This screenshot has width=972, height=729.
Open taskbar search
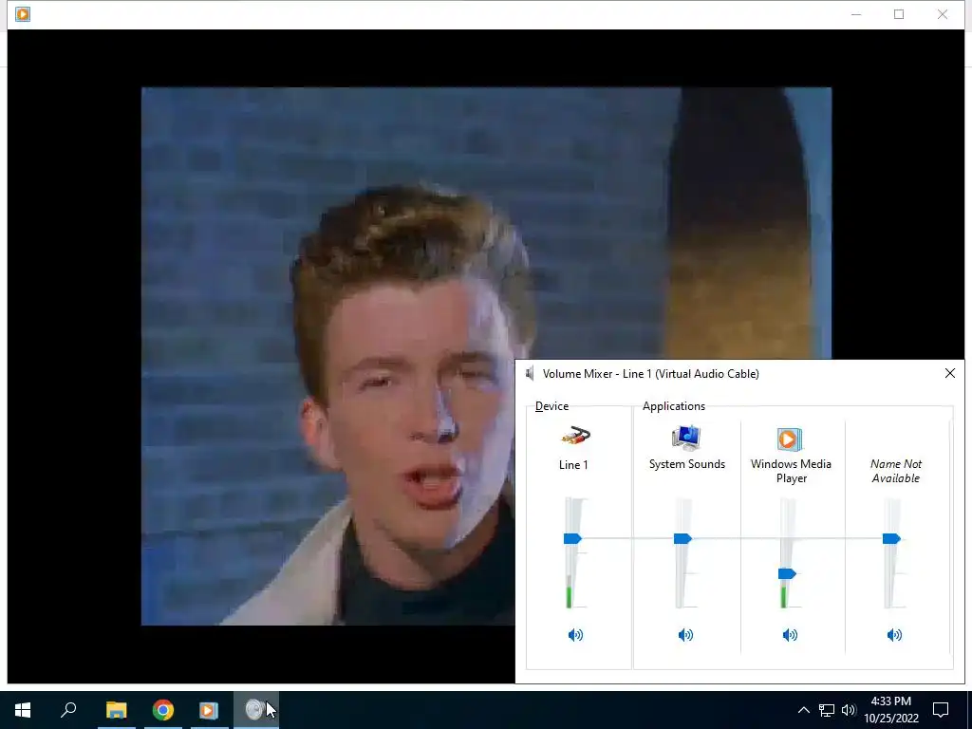click(x=68, y=710)
